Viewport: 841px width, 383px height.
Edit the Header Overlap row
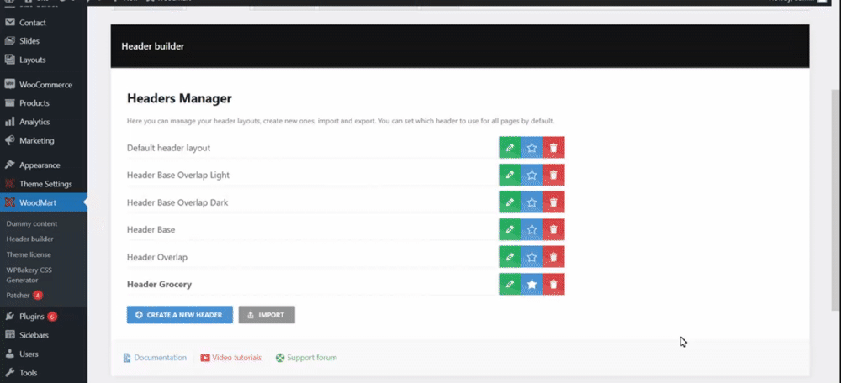point(510,256)
